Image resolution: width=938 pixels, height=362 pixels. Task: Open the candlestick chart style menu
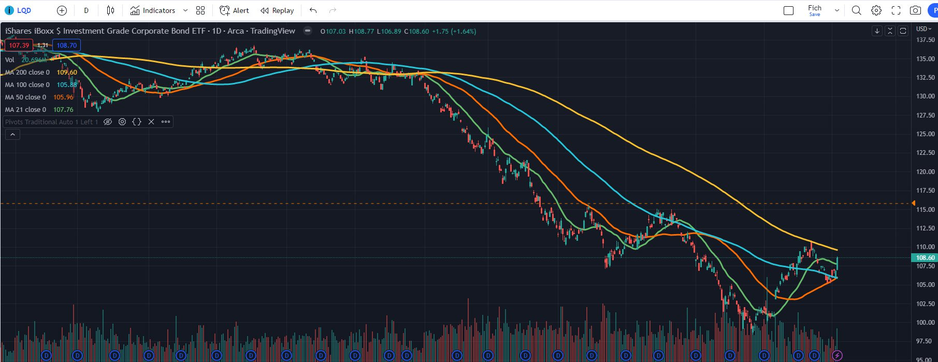click(110, 10)
